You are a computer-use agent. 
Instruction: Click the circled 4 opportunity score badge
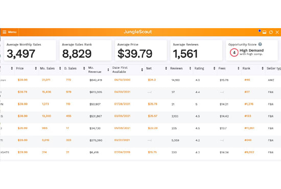(x=234, y=53)
